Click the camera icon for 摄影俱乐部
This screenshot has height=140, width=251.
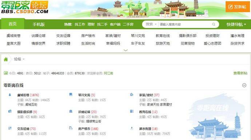point(10,111)
